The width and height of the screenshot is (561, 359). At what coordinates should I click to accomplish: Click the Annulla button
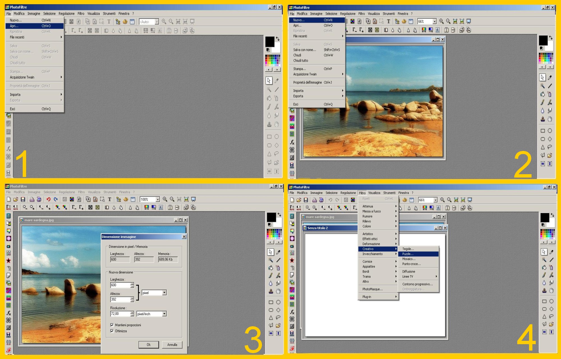coord(172,345)
